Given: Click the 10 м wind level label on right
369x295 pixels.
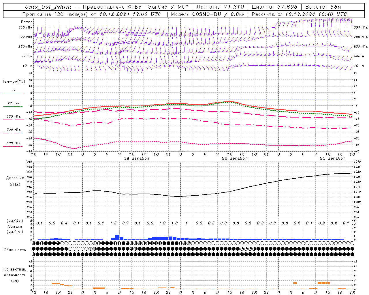Looking at the screenshot, I should click(x=359, y=66).
